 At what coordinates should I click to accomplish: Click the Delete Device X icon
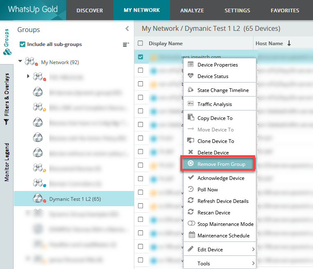point(191,152)
